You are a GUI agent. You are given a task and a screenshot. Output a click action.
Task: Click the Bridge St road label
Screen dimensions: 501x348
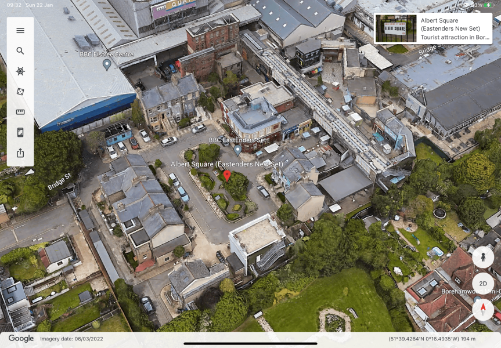tap(59, 182)
